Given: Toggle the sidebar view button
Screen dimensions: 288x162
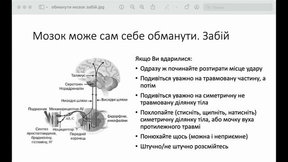Looking at the screenshot, I should [x=41, y=7].
